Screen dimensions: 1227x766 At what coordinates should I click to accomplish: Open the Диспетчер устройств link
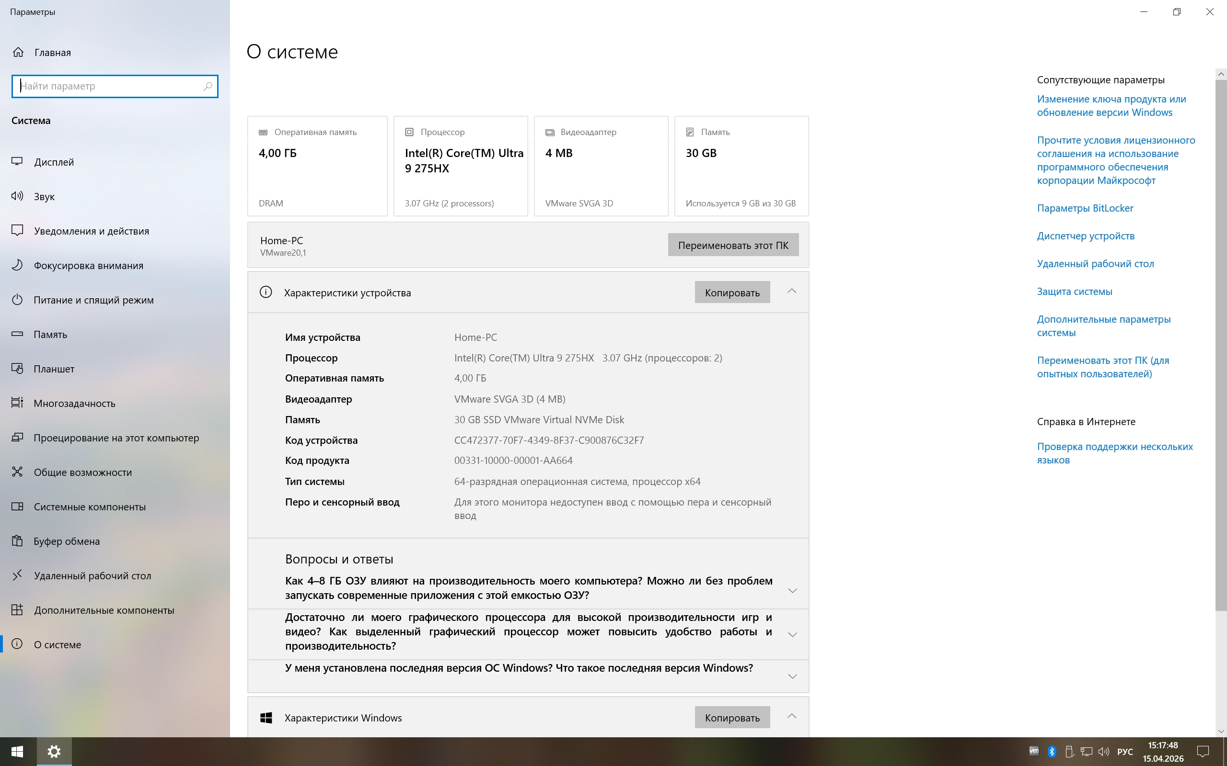pos(1085,236)
